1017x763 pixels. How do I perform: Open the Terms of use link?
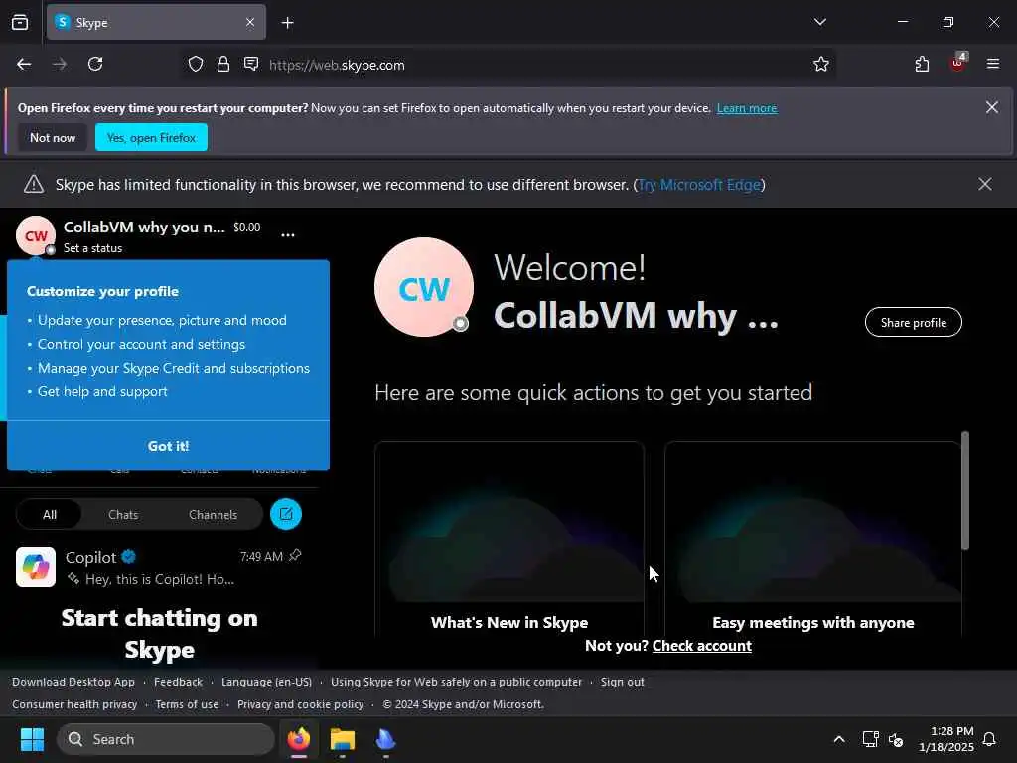[x=187, y=704]
